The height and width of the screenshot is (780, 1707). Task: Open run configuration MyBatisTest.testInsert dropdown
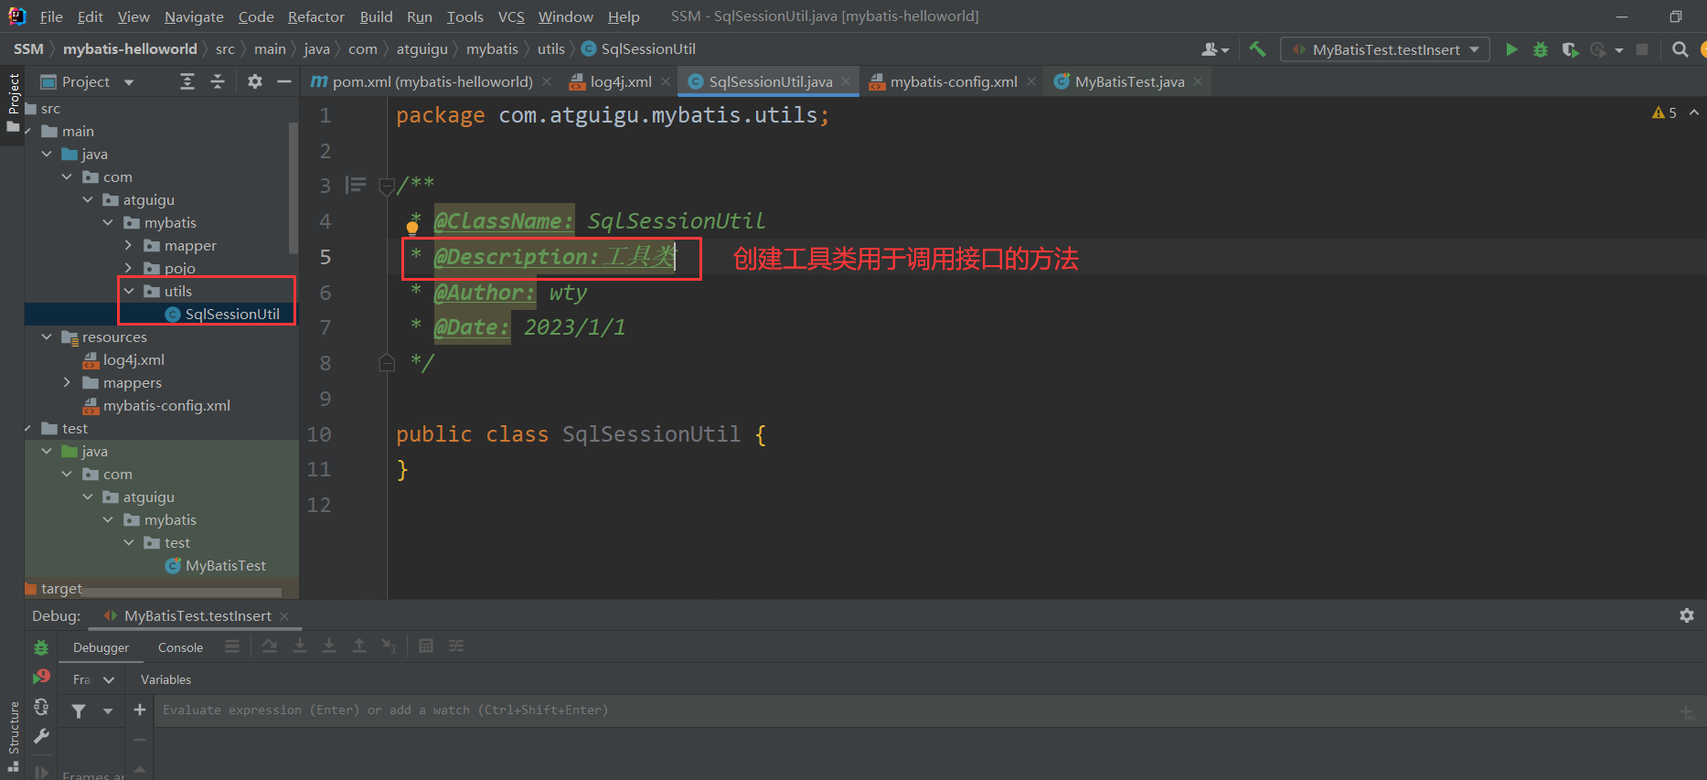click(1385, 49)
